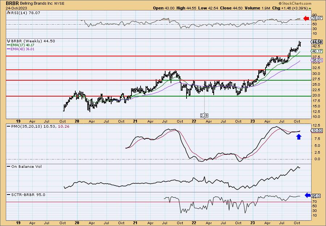Click the 78.07 RSI value tag on the right axis
Viewport: 326px width, 226px height.
[x=317, y=18]
